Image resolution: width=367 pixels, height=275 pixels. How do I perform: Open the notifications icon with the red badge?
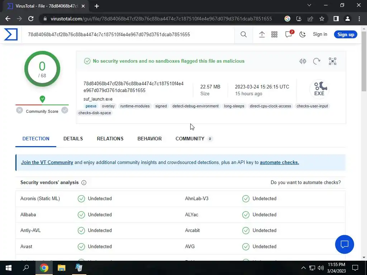289,34
